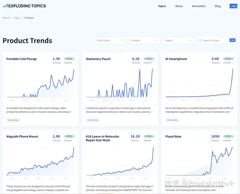240x194 pixels.
Task: Click the Product breadcrumb
Action: (29, 18)
